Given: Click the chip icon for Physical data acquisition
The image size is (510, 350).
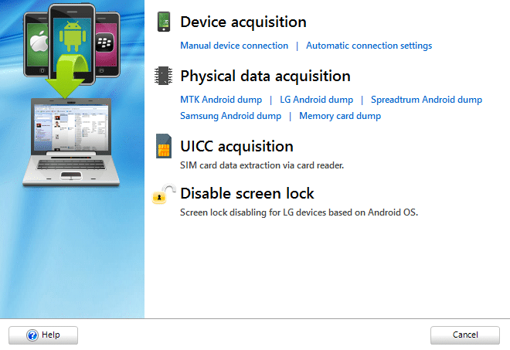Looking at the screenshot, I should [x=163, y=76].
